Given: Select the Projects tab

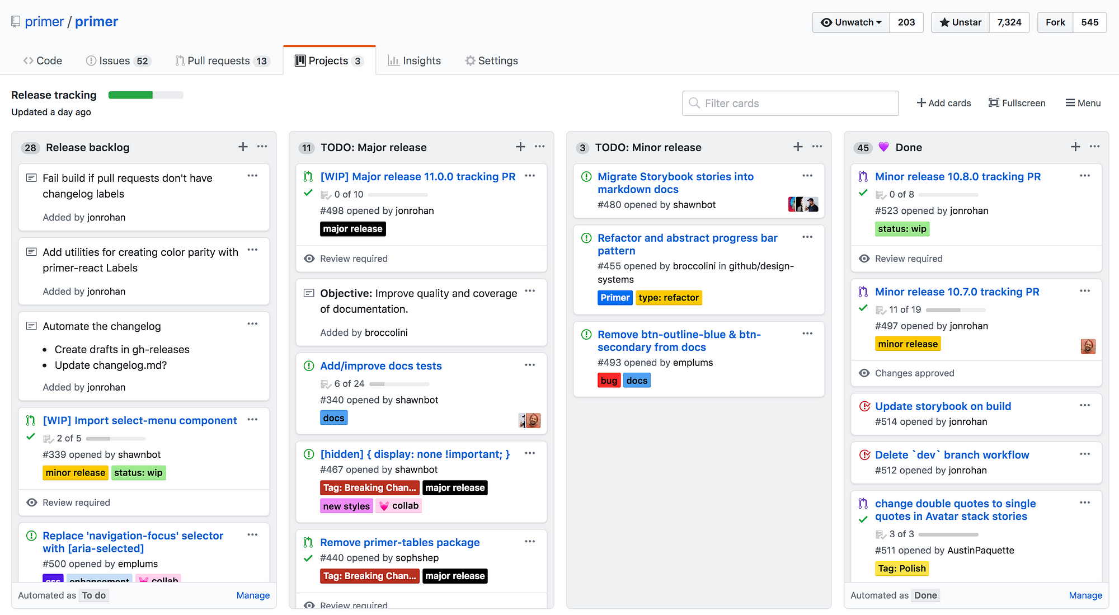Looking at the screenshot, I should [327, 59].
